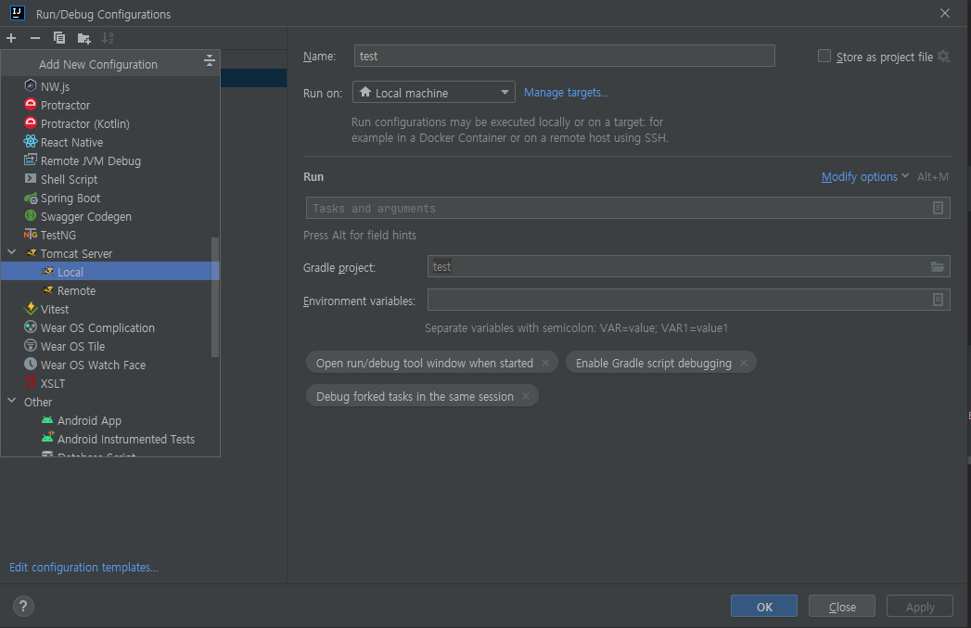Image resolution: width=971 pixels, height=628 pixels.
Task: Select NW.js configuration type
Action: (110, 86)
